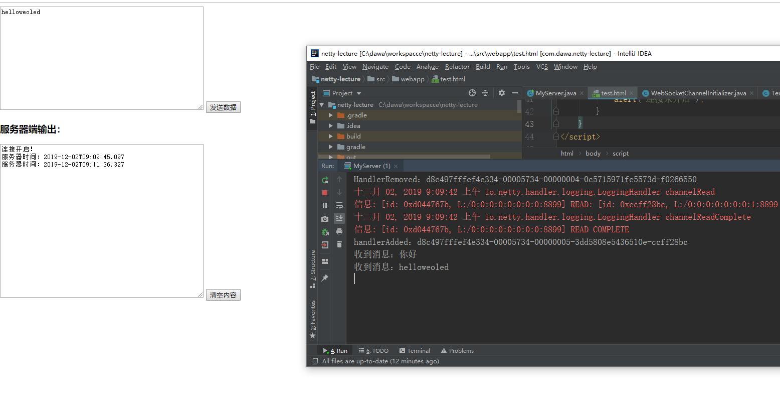Viewport: 780px width, 409px height.
Task: Collapse all in the Project panel
Action: pos(485,93)
